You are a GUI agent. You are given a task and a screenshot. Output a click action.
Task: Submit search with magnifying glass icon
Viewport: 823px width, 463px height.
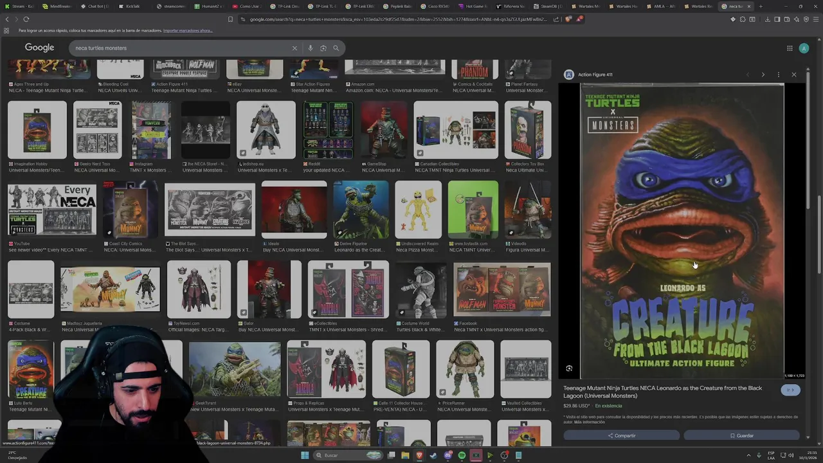336,48
